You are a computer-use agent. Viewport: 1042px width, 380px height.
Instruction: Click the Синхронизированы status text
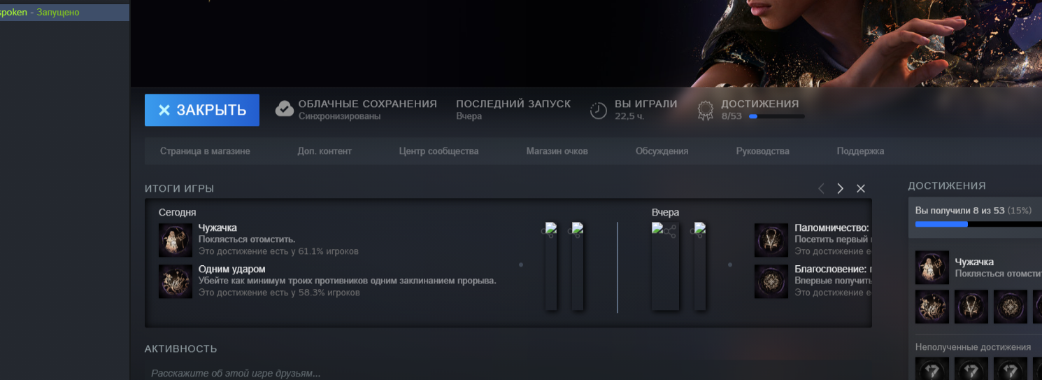click(339, 116)
